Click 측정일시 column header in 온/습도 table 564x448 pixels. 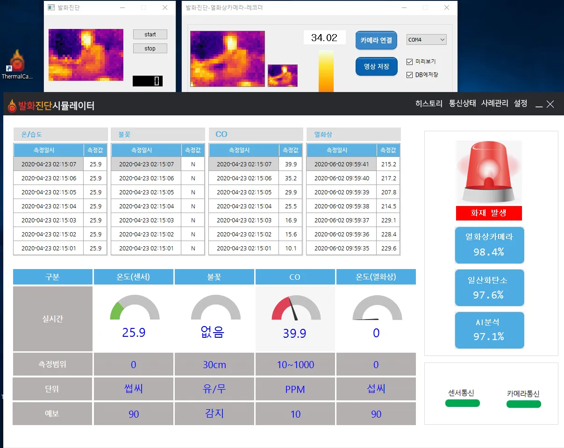[49, 150]
